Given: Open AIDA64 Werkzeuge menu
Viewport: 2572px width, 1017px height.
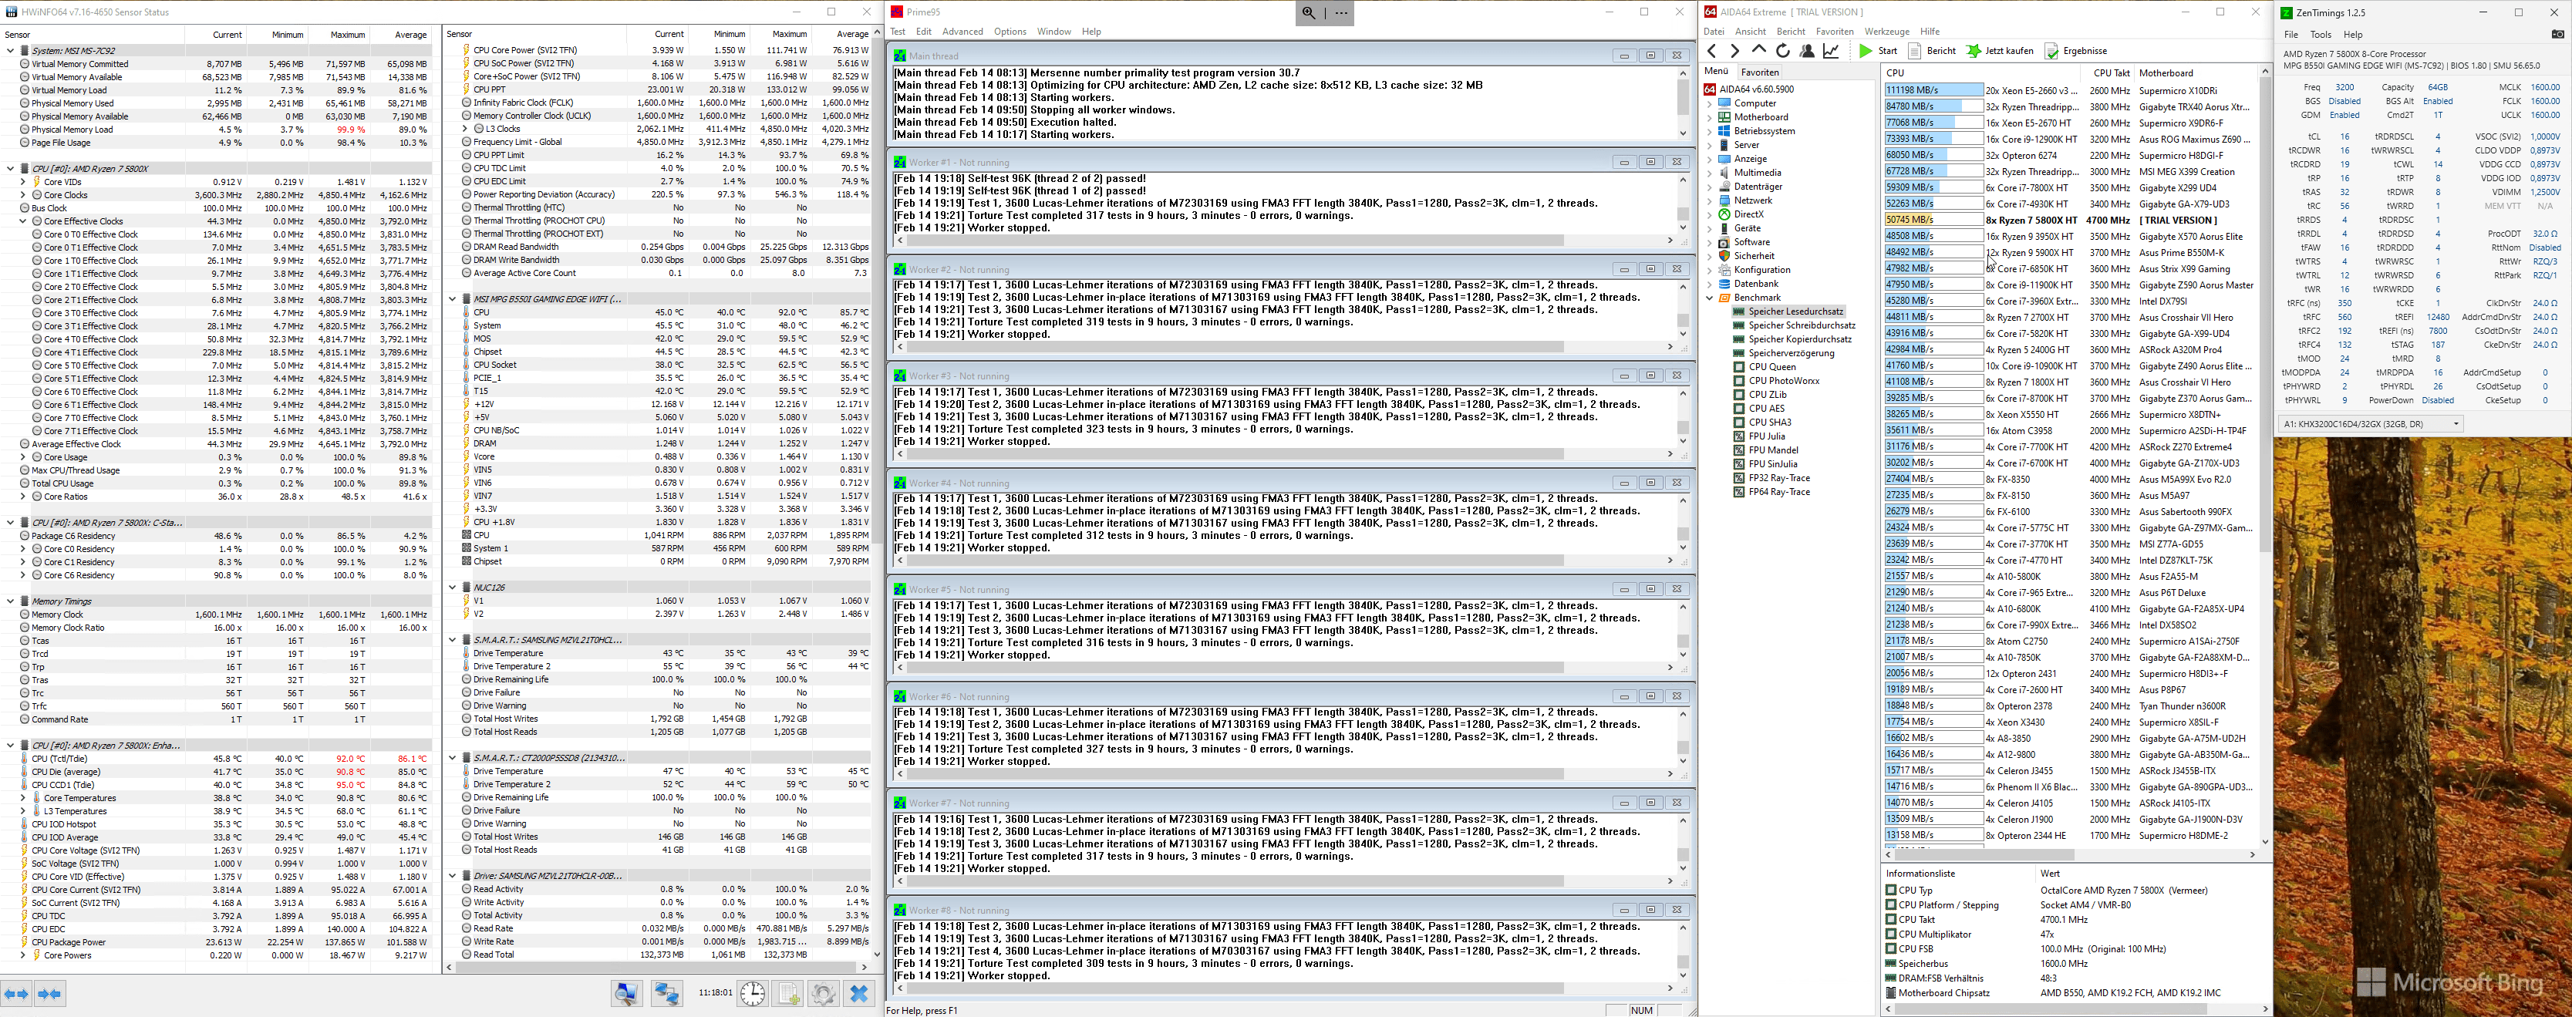Looking at the screenshot, I should click(x=1887, y=32).
